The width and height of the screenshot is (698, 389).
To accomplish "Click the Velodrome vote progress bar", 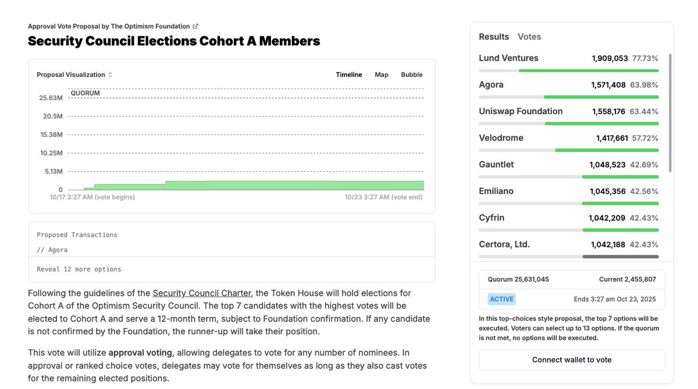I will point(569,150).
